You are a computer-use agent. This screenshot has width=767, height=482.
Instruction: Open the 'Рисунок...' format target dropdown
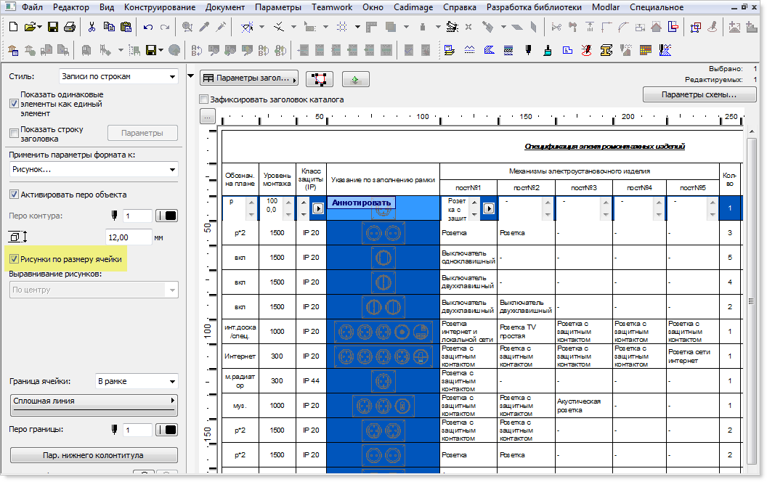[x=94, y=170]
